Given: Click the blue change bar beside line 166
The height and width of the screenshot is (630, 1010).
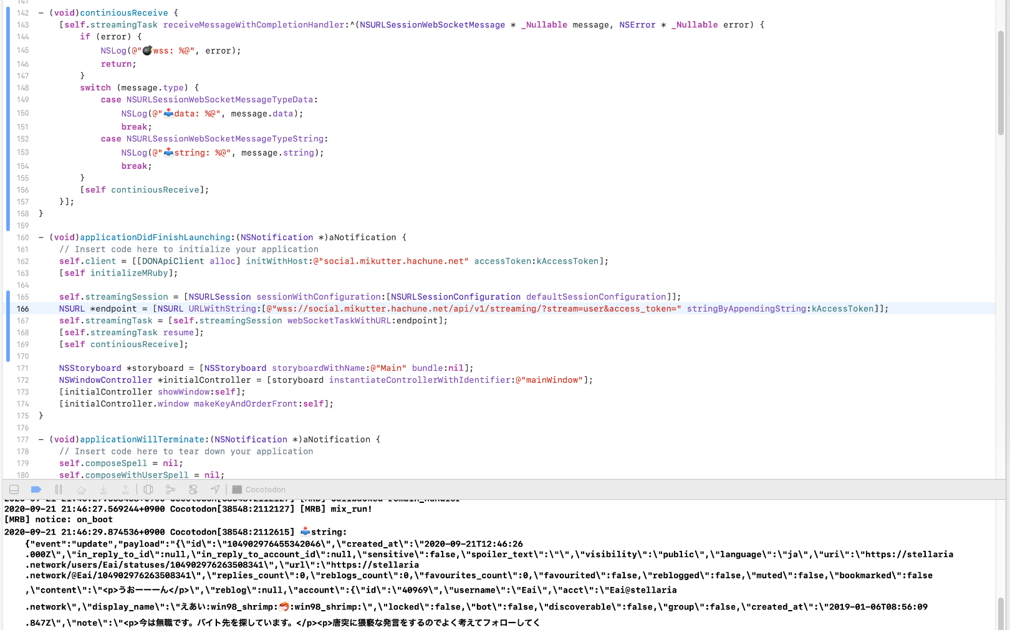Looking at the screenshot, I should coord(8,309).
